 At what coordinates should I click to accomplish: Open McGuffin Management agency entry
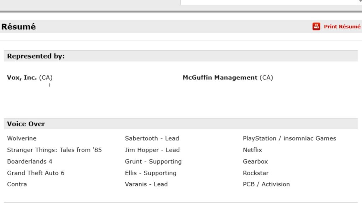coord(228,78)
